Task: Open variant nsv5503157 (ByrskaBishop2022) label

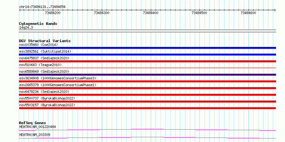Action: click(x=47, y=105)
